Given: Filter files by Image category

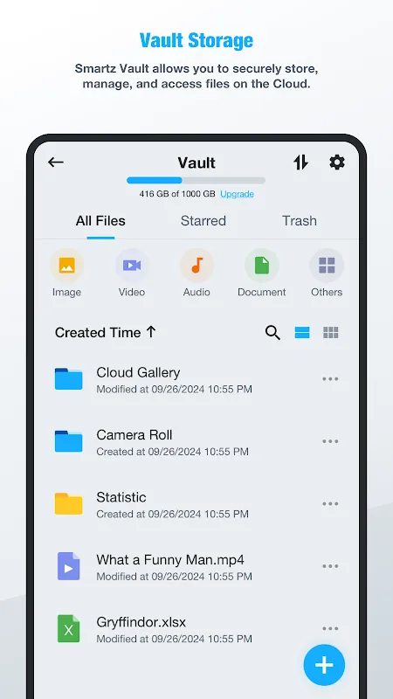Looking at the screenshot, I should (x=67, y=273).
